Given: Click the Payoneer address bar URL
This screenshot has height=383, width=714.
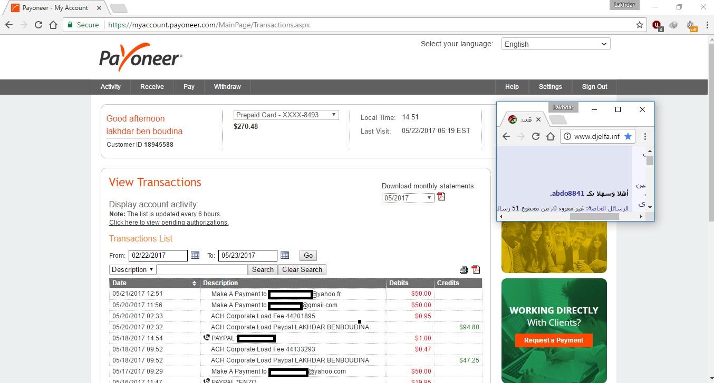Looking at the screenshot, I should (x=209, y=25).
